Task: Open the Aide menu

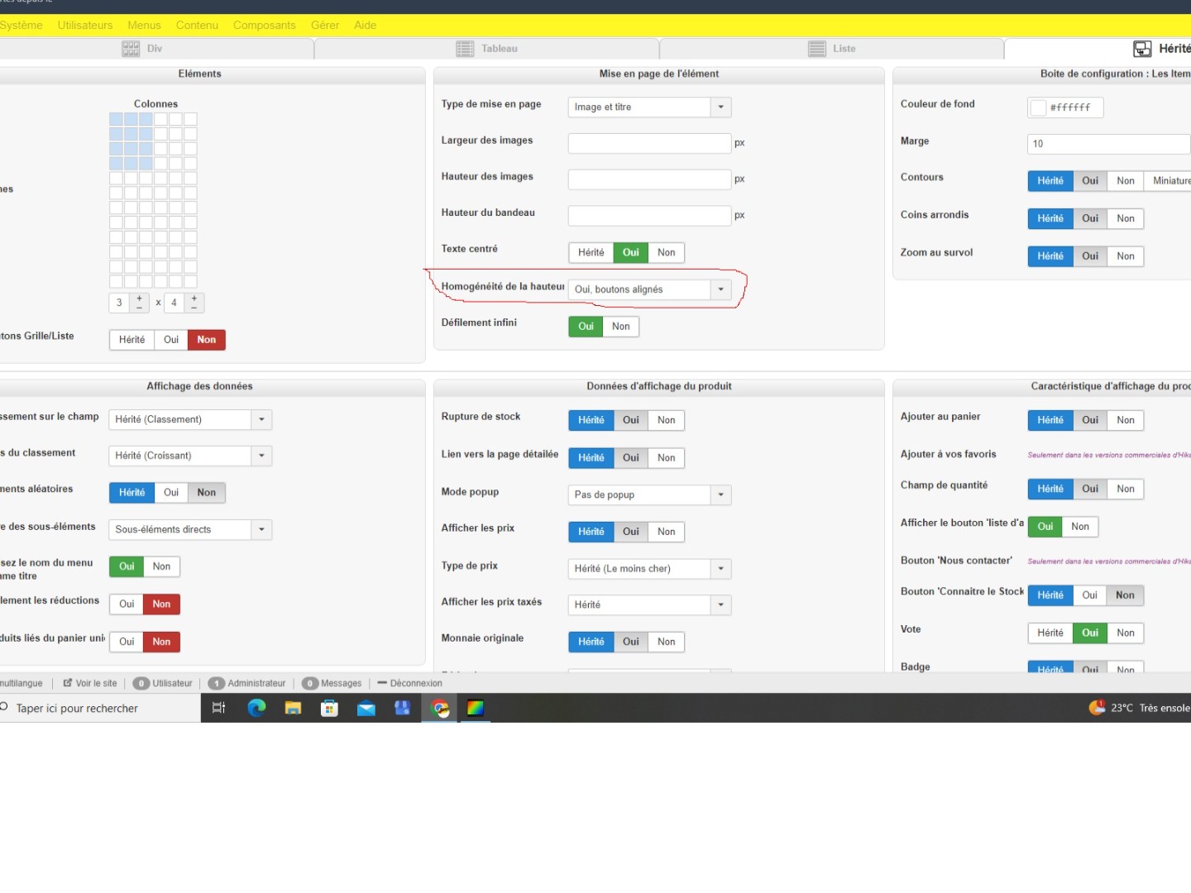Action: click(366, 25)
